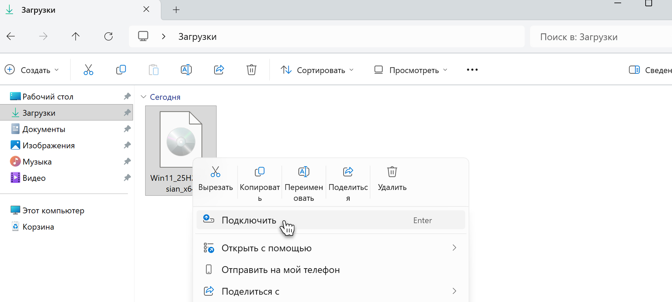Refresh the current folder view
The width and height of the screenshot is (672, 302).
(x=108, y=36)
